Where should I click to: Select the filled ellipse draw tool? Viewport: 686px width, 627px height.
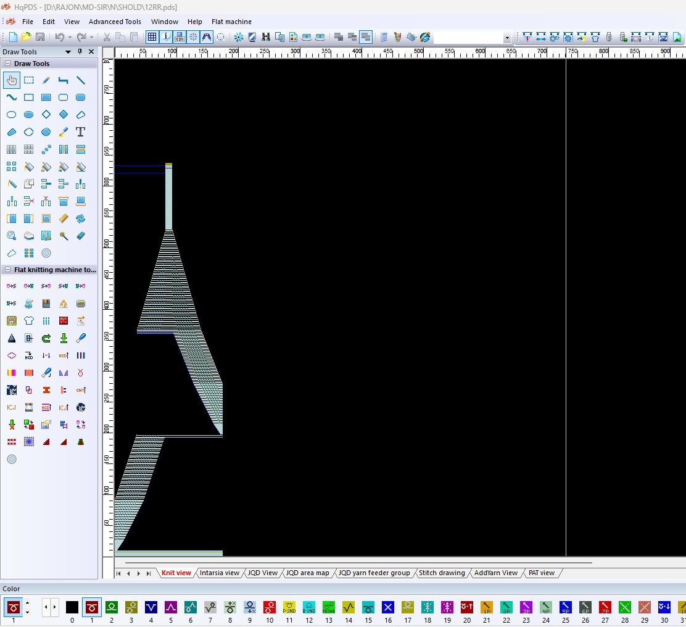point(28,115)
